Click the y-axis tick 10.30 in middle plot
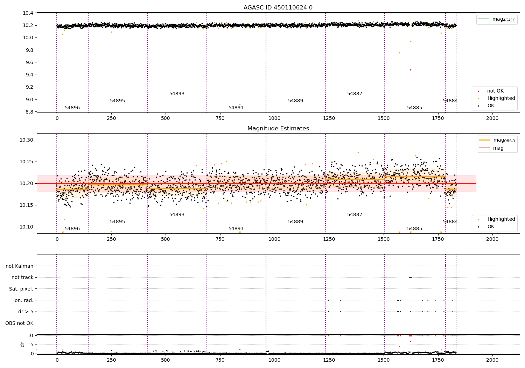The width and height of the screenshot is (525, 368). (x=27, y=140)
